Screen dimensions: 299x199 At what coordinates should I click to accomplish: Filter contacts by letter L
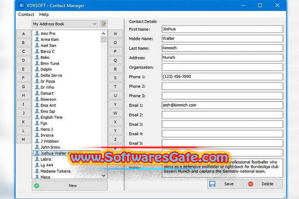click(x=23, y=131)
